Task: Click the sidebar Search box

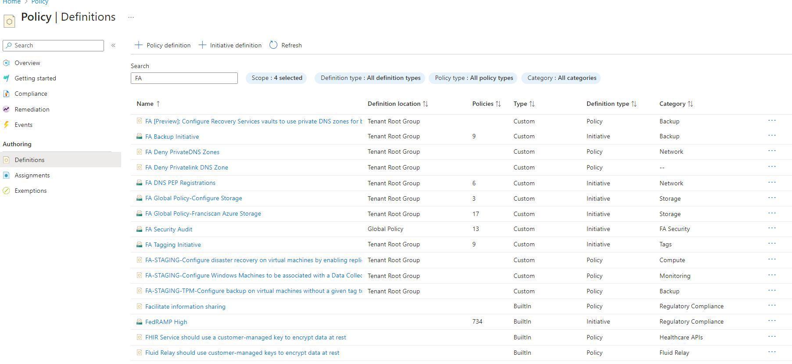Action: (53, 45)
